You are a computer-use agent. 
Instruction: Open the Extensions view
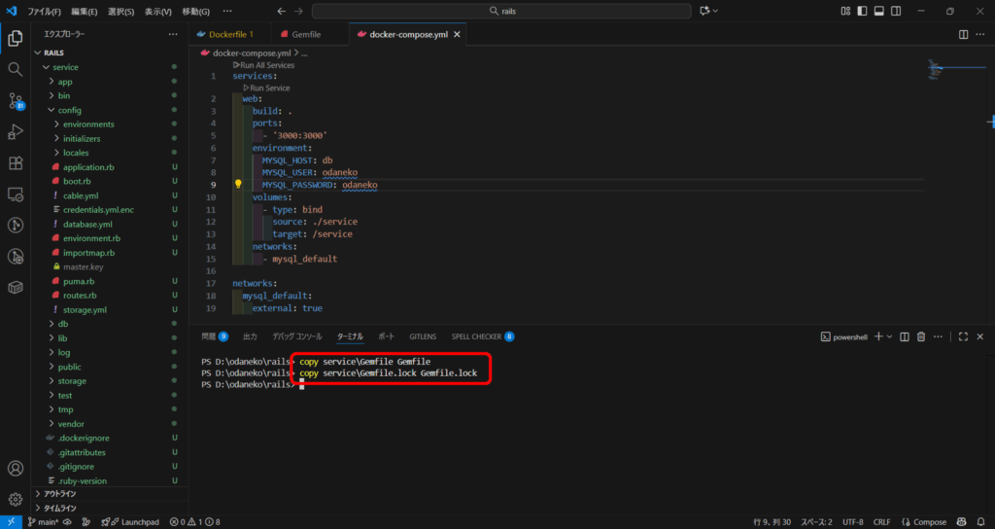coord(15,163)
